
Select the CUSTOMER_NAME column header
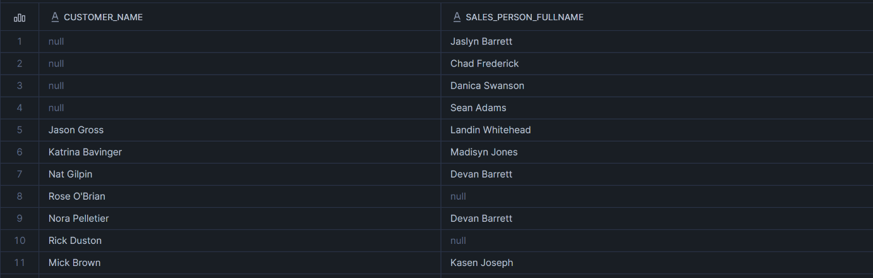pos(103,18)
